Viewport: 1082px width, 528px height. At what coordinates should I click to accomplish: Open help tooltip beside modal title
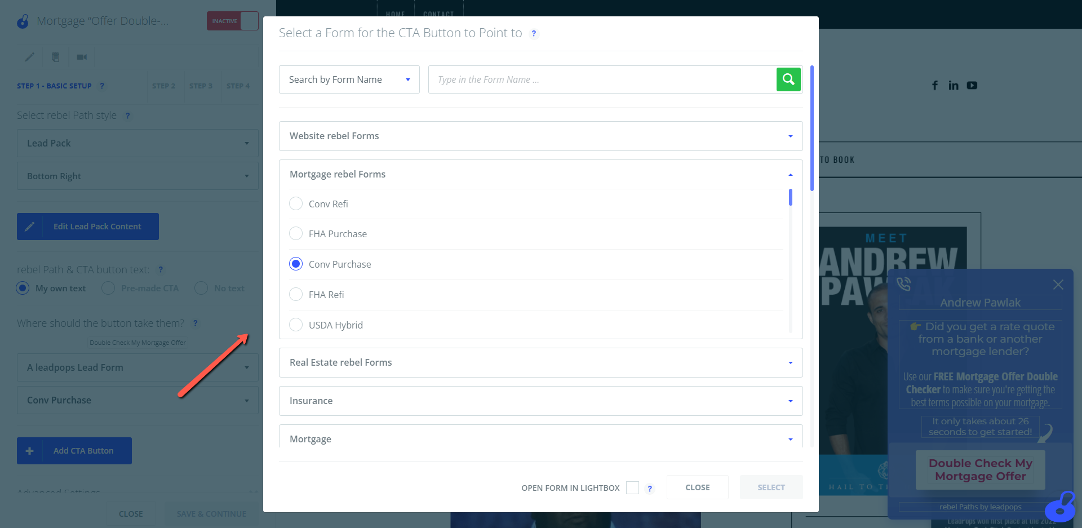click(534, 34)
